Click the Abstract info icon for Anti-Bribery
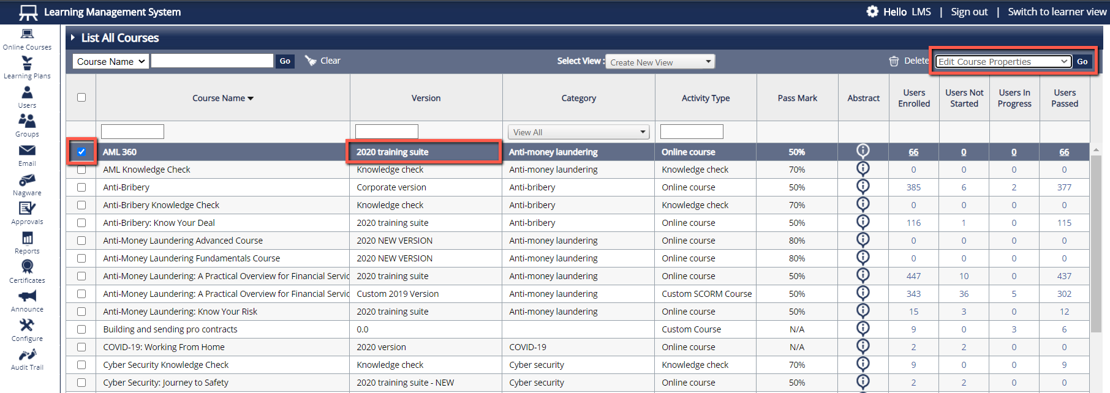The width and height of the screenshot is (1110, 393). click(x=863, y=187)
